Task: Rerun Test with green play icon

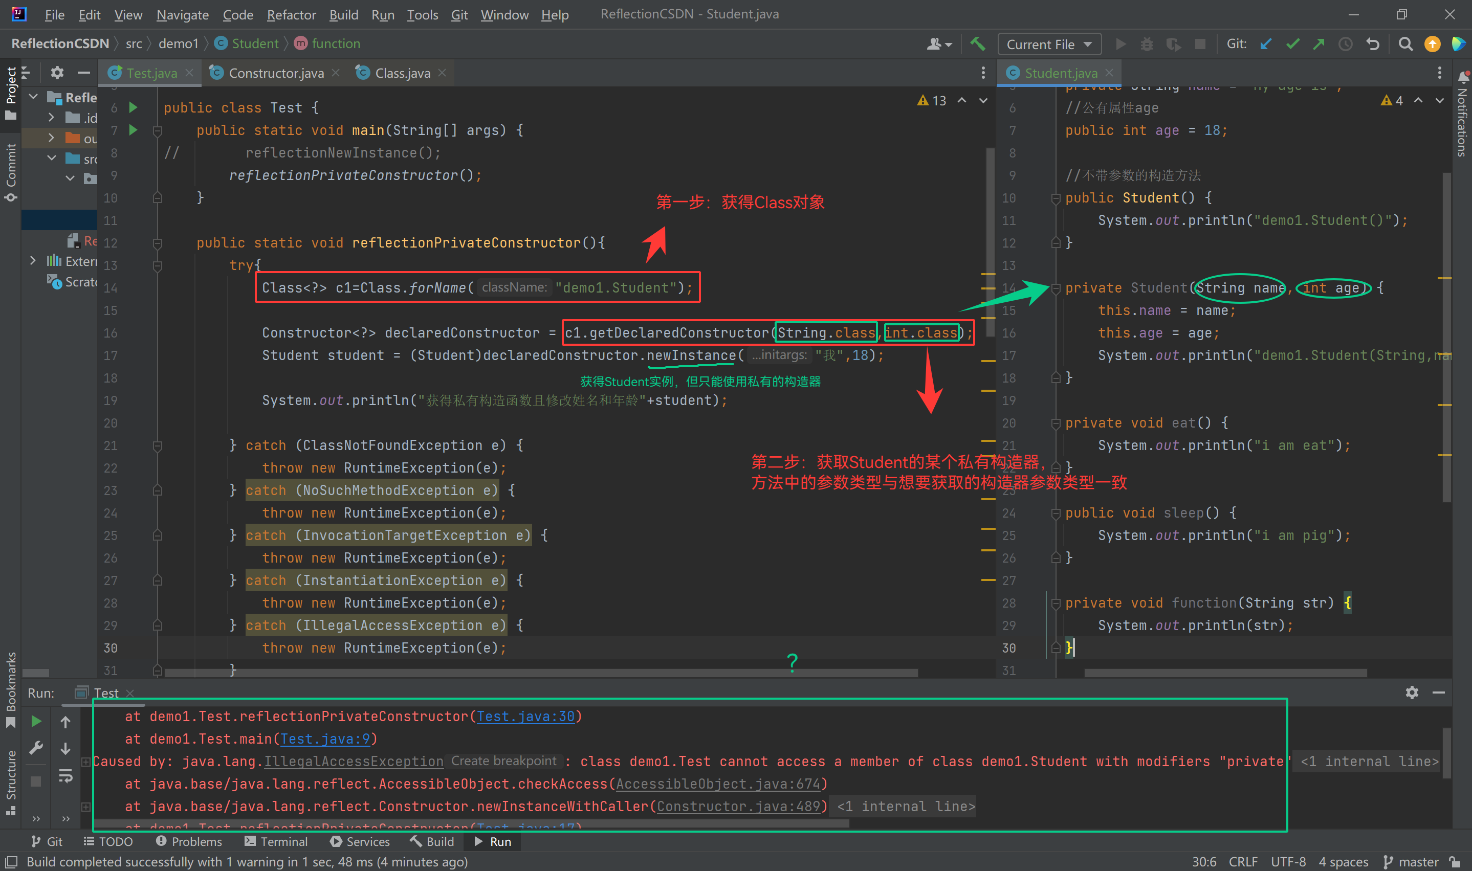Action: (36, 721)
